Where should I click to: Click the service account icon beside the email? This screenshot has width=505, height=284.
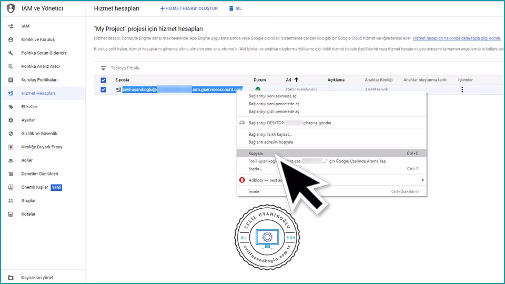pos(118,90)
